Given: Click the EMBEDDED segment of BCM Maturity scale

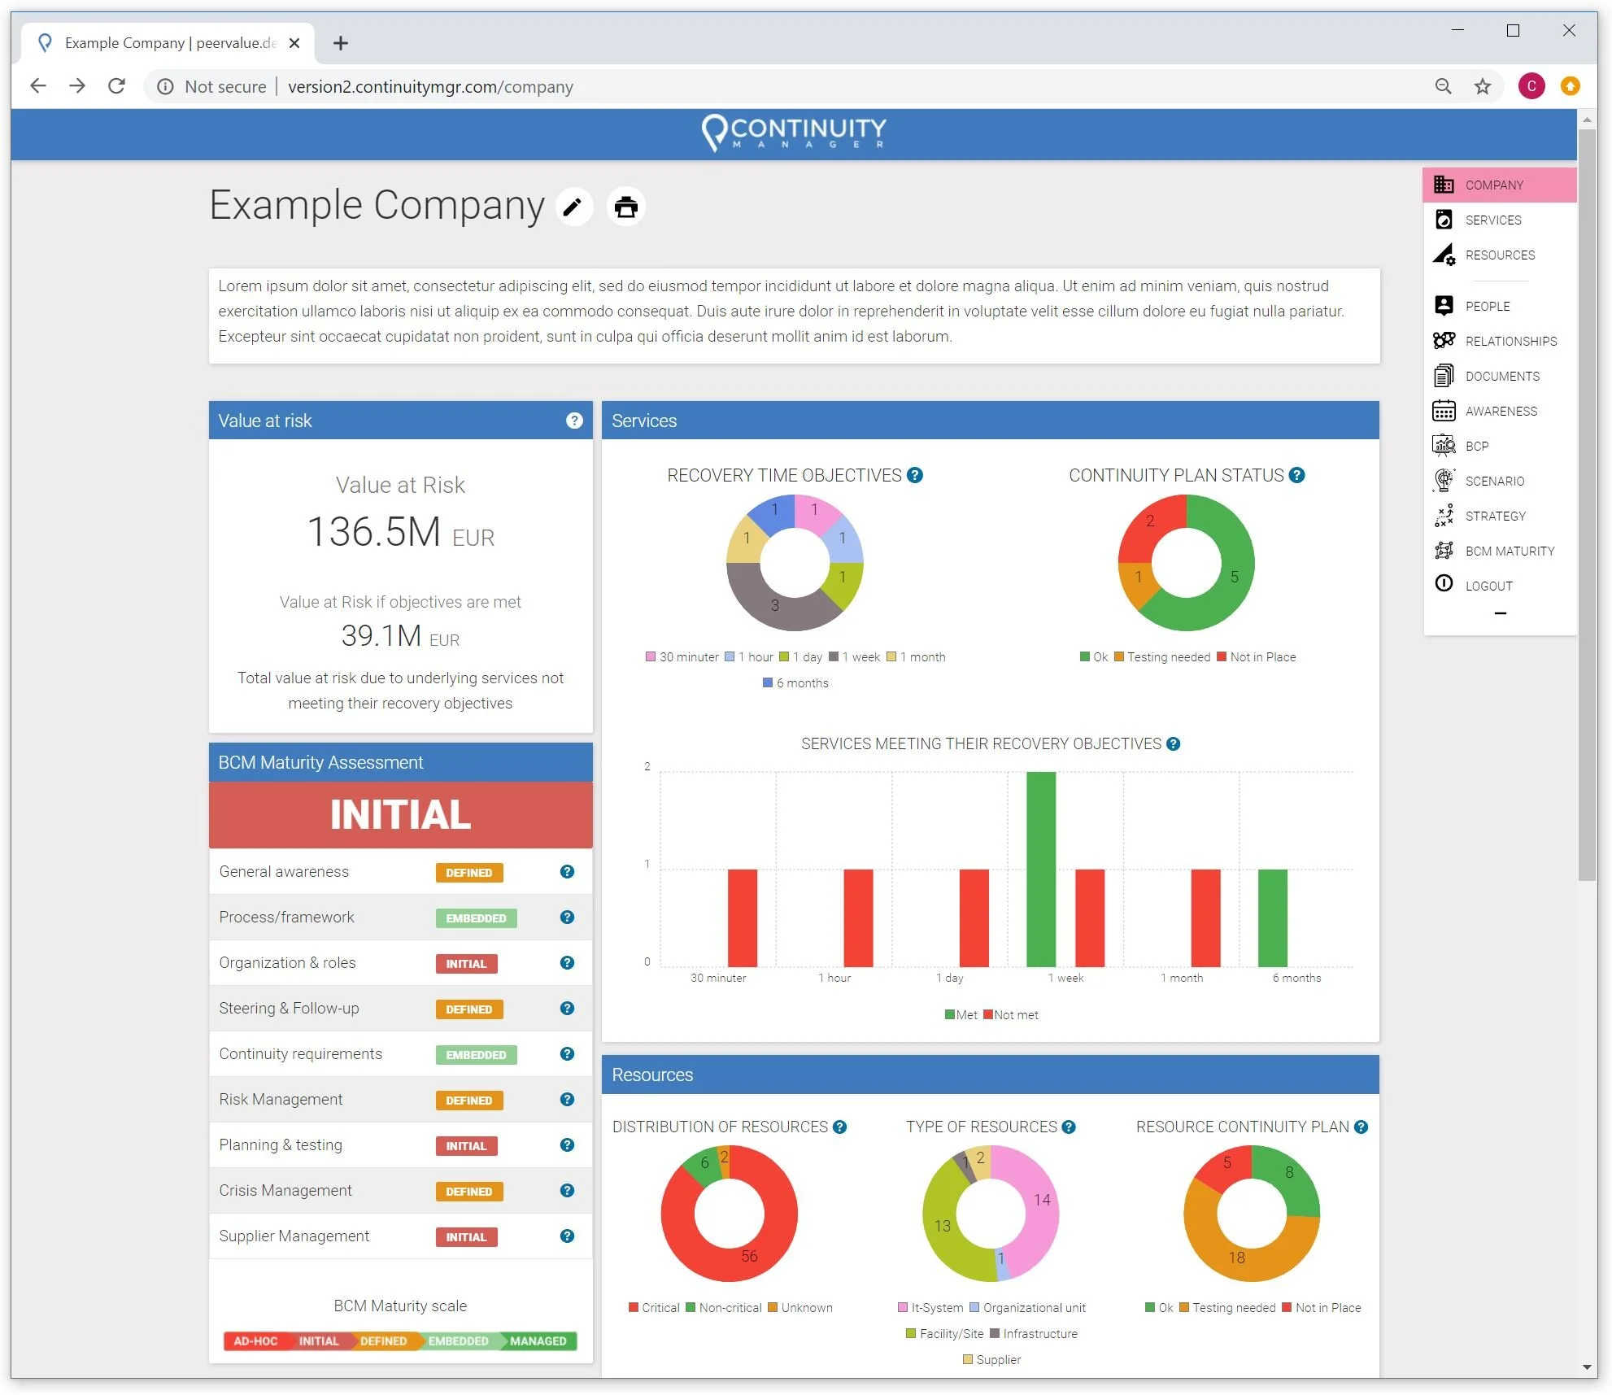Looking at the screenshot, I should 458,1341.
